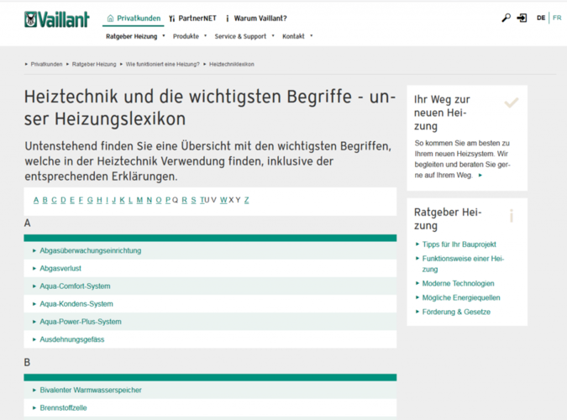
Task: Open the Abgasüberwachungseinrichtung entry
Action: (210, 250)
